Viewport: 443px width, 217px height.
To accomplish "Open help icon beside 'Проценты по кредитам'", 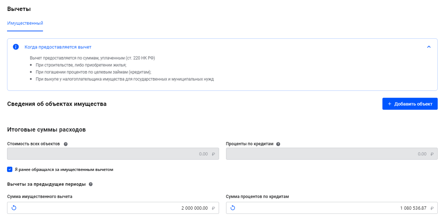I will coord(278,144).
